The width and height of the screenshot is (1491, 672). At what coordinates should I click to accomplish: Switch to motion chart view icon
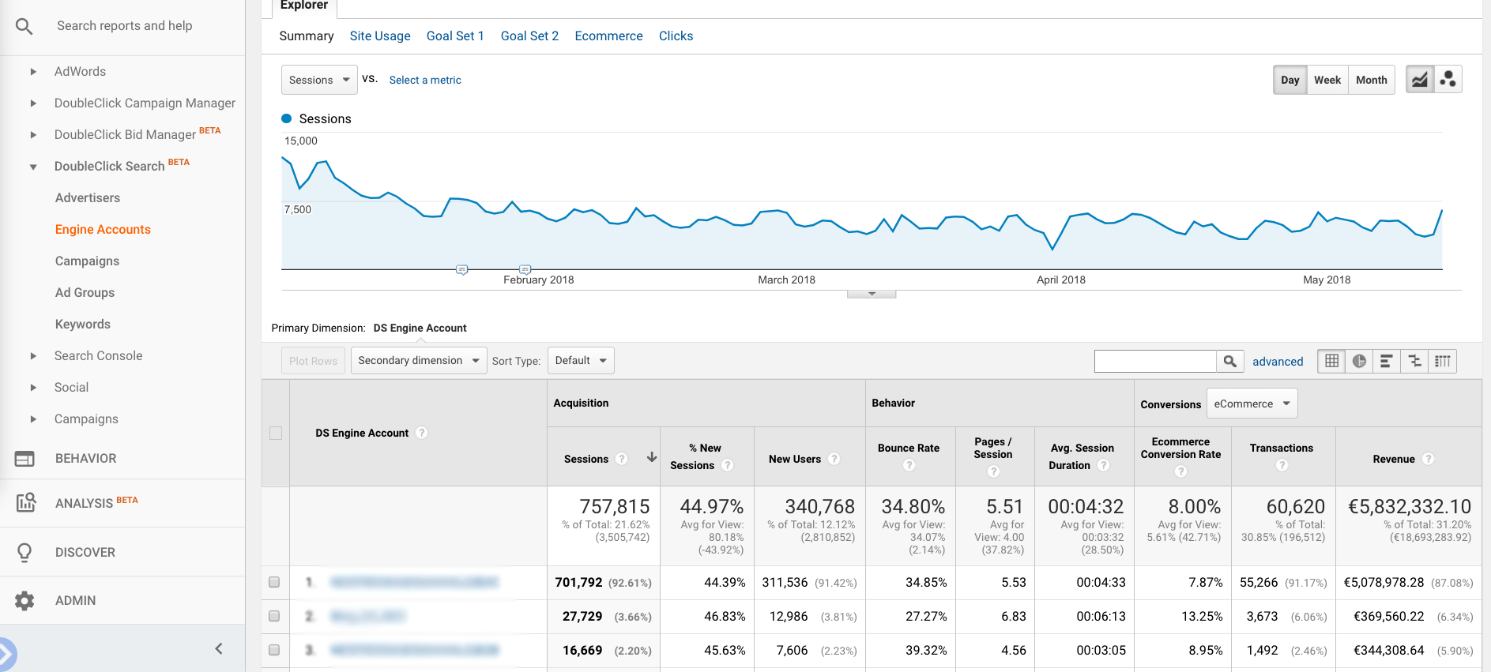[x=1448, y=80]
